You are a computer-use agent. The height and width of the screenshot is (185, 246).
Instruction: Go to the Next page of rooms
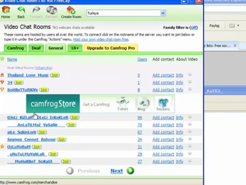[x=117, y=171]
